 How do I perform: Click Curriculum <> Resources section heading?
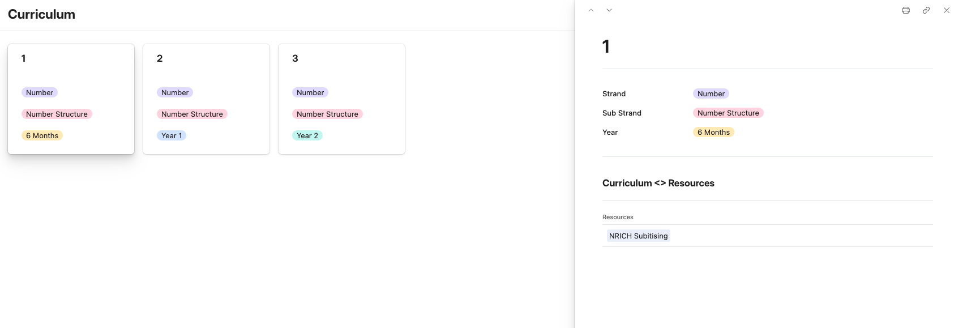coord(658,183)
